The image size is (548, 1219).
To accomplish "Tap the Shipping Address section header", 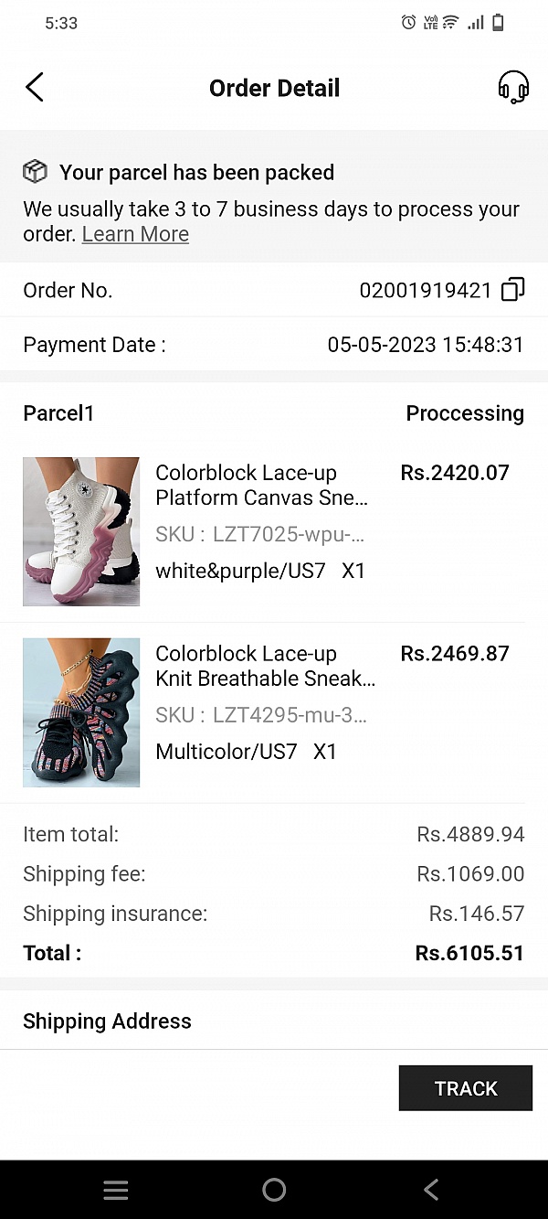I will [107, 1021].
